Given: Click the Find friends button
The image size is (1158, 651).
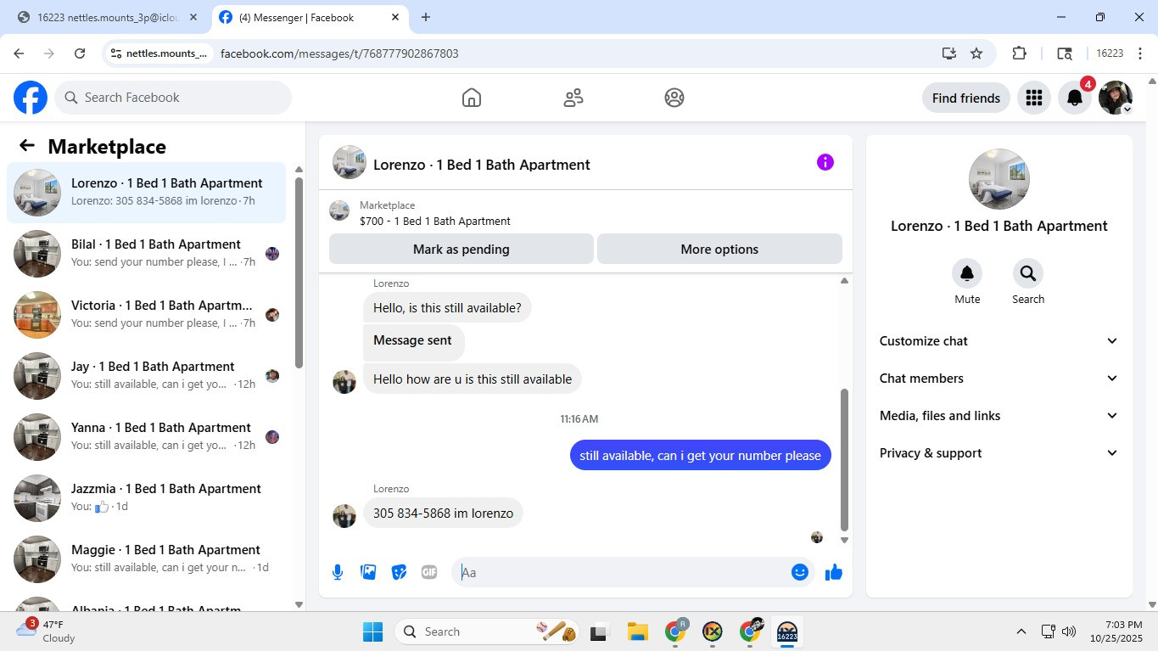Looking at the screenshot, I should tap(966, 98).
